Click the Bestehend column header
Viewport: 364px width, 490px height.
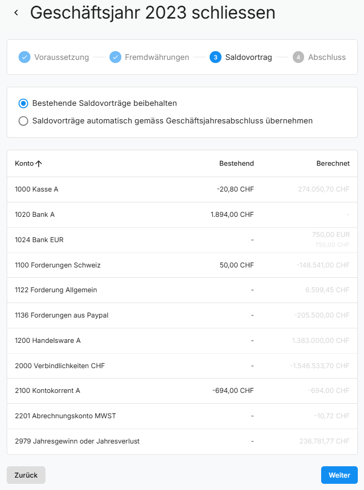point(236,164)
